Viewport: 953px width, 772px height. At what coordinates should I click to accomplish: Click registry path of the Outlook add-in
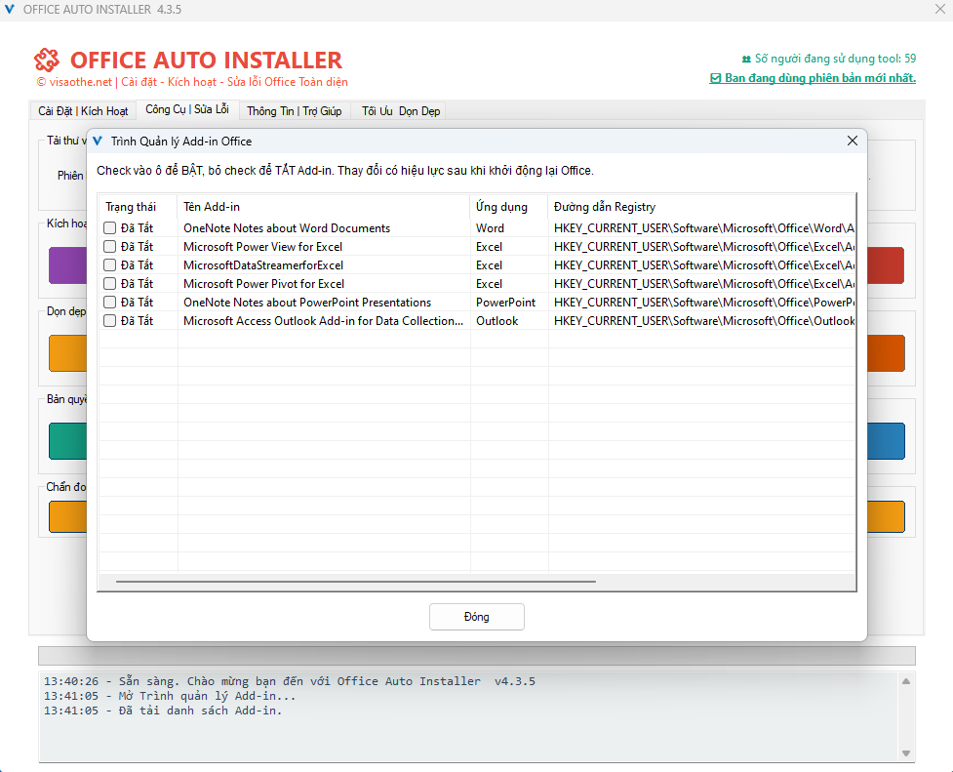(x=704, y=320)
